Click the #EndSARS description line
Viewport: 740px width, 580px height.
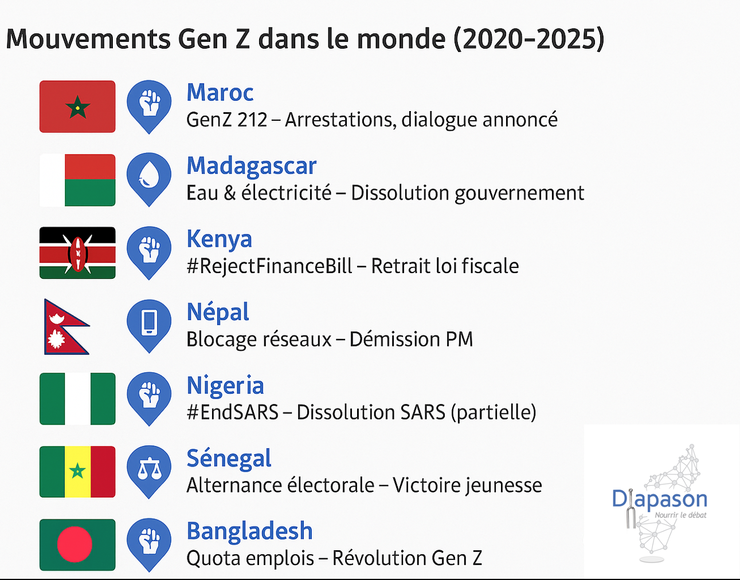(361, 412)
